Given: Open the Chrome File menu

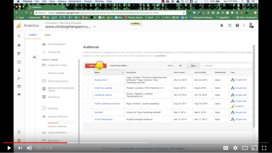Looking at the screenshot, I should [37, 1].
